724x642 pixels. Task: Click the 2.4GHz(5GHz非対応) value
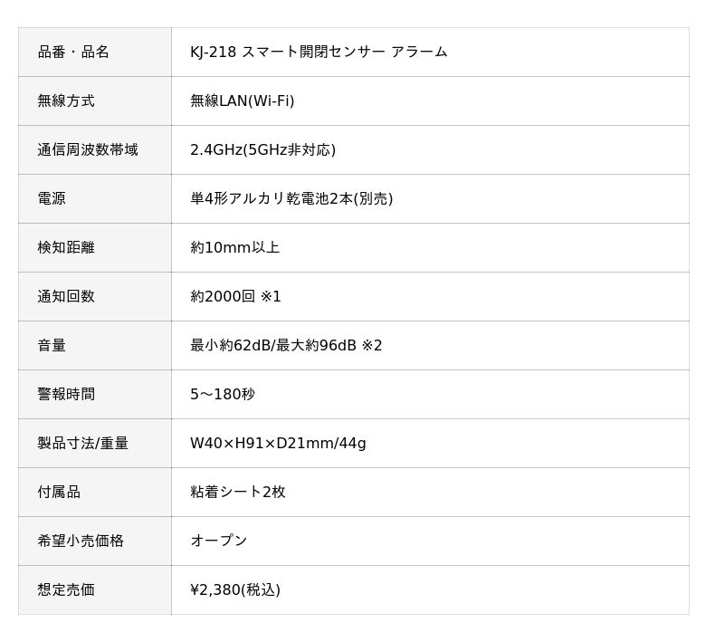click(x=262, y=149)
